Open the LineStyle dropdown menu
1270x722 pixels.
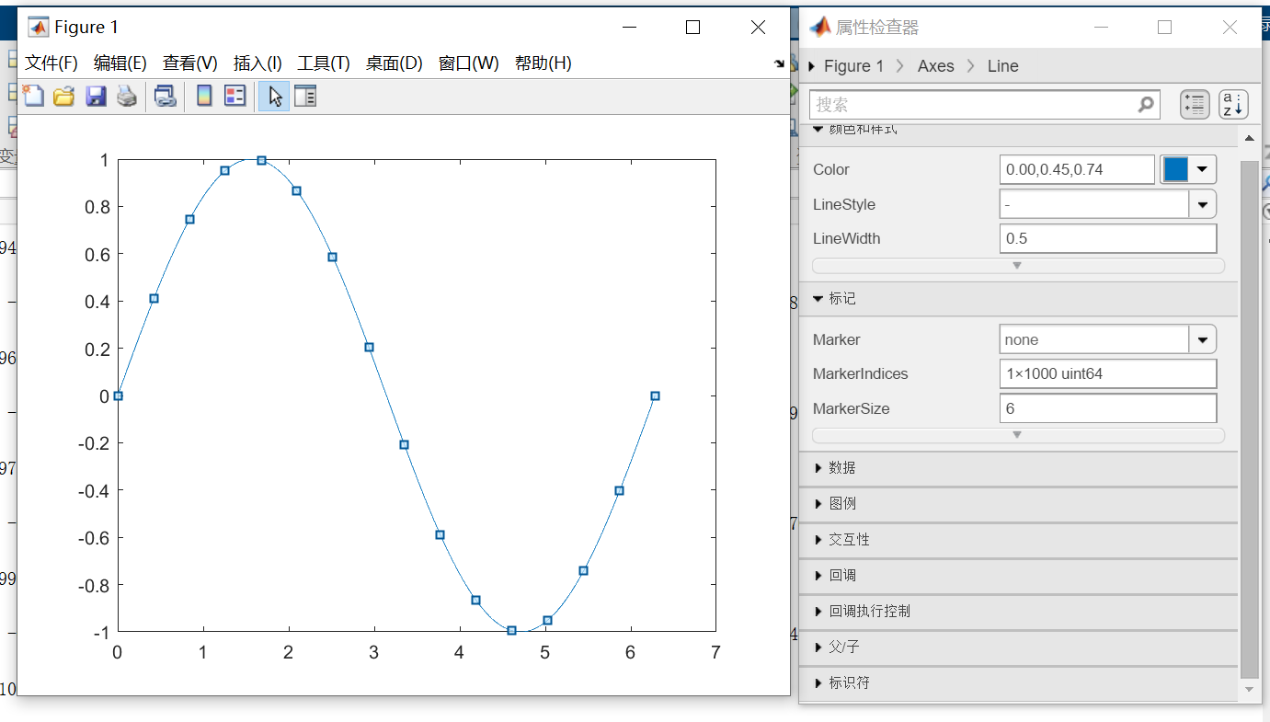[x=1202, y=203]
